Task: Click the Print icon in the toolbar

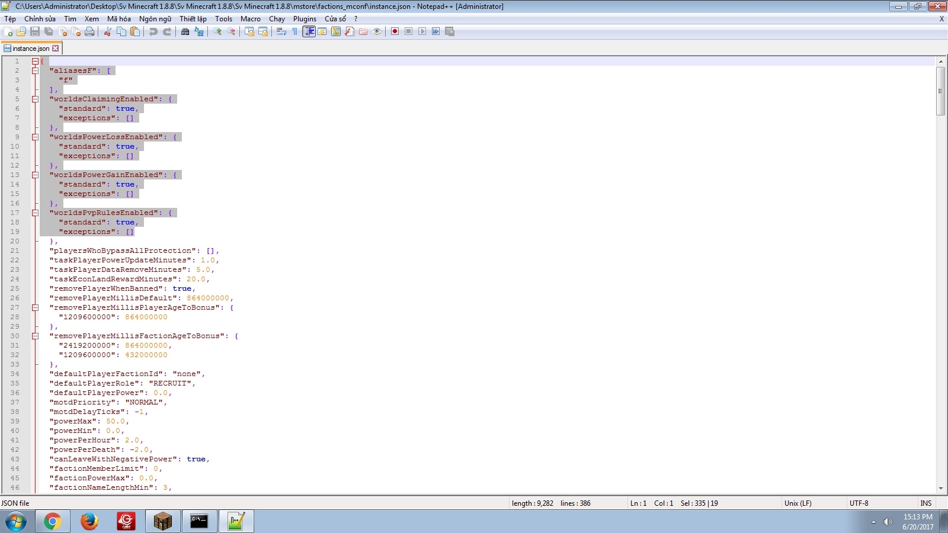Action: pyautogui.click(x=89, y=31)
